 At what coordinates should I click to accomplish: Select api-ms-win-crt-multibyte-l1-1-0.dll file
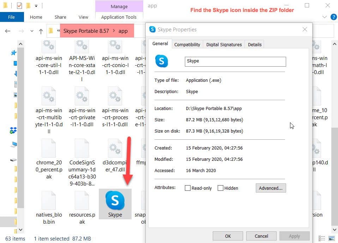point(49,110)
